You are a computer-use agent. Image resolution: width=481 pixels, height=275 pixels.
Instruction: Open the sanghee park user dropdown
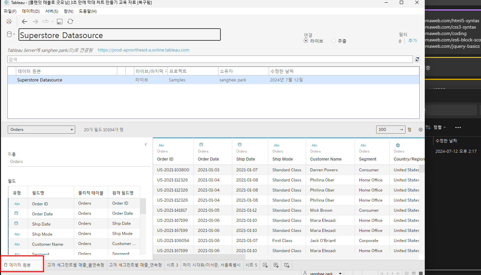pyautogui.click(x=340, y=274)
